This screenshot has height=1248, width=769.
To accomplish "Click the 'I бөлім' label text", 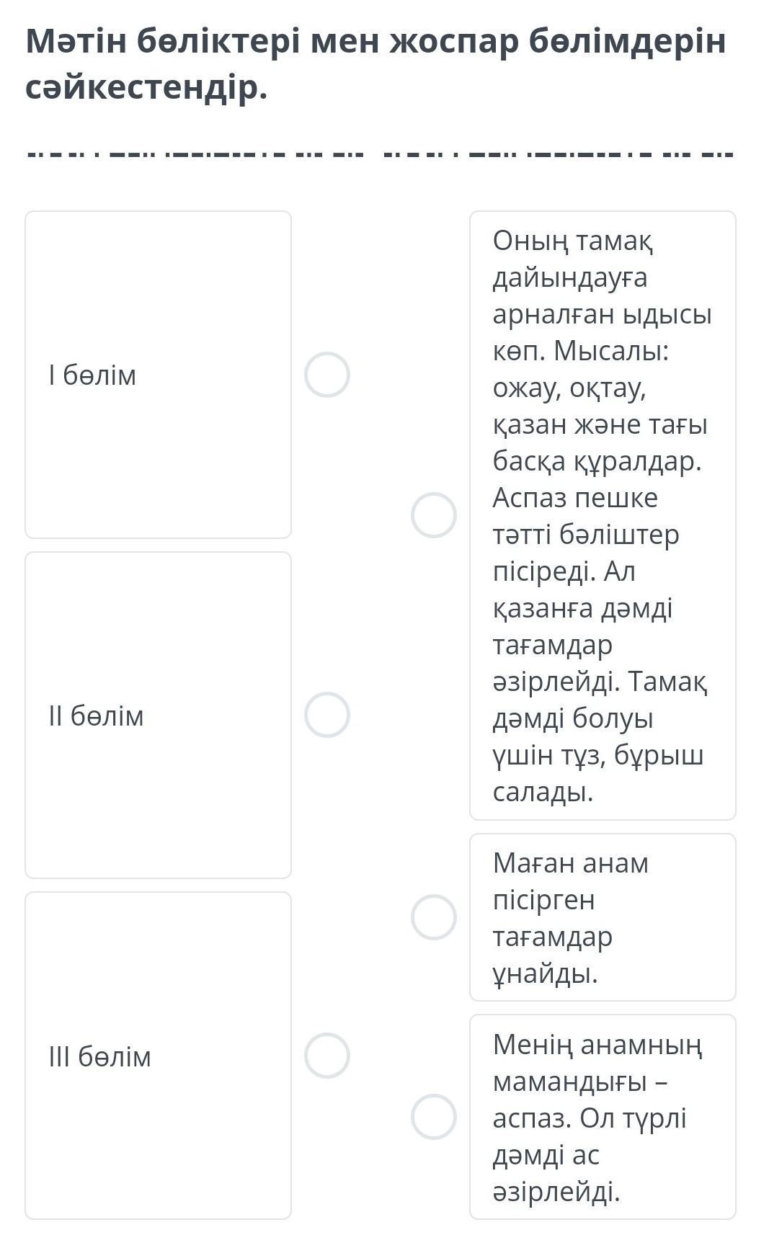I will pyautogui.click(x=92, y=375).
